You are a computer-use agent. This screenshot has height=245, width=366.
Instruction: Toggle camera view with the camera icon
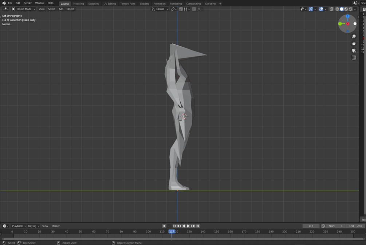[x=354, y=50]
